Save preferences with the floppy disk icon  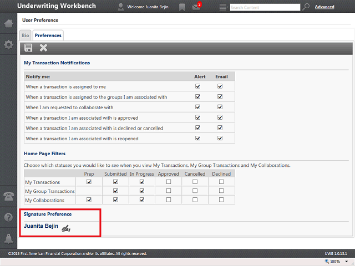pos(28,48)
